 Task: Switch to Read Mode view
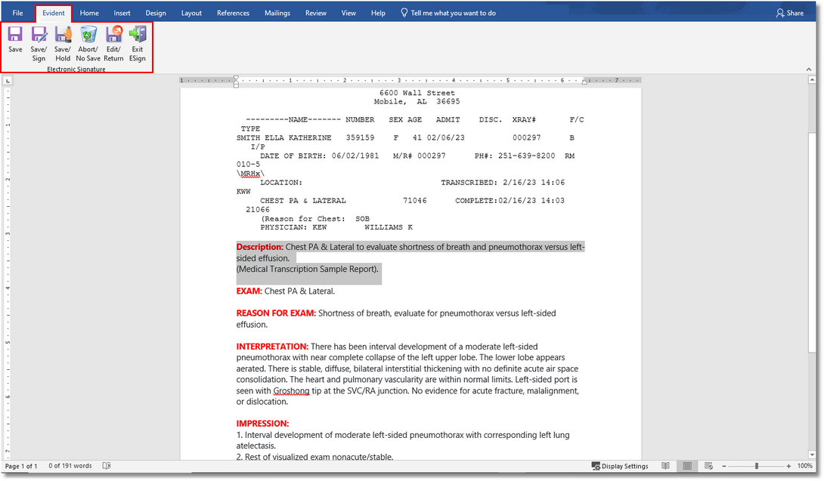665,466
